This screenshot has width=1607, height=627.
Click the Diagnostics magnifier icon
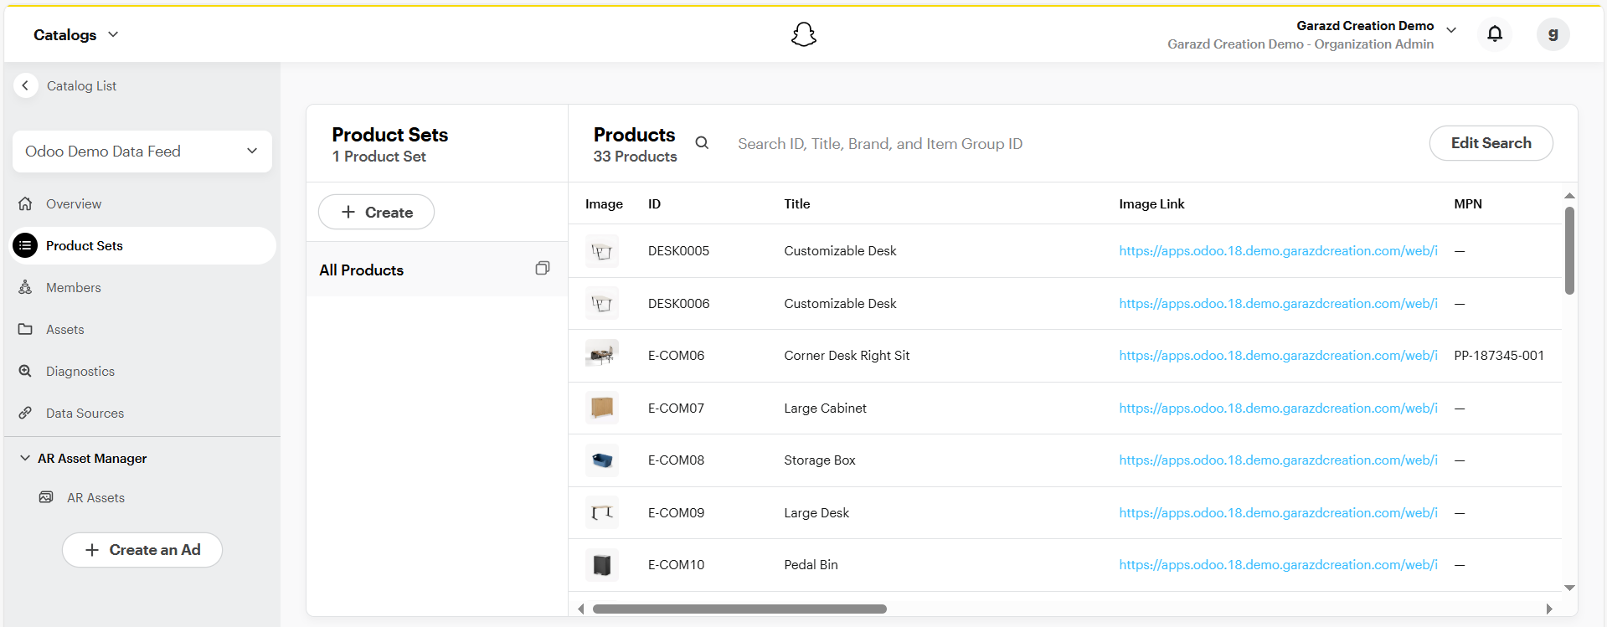pos(25,371)
